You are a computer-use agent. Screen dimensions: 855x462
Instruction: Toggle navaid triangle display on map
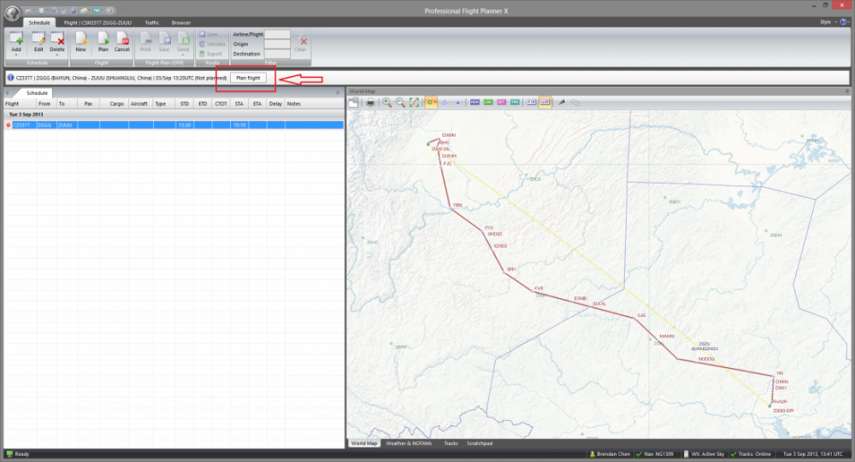tap(457, 102)
